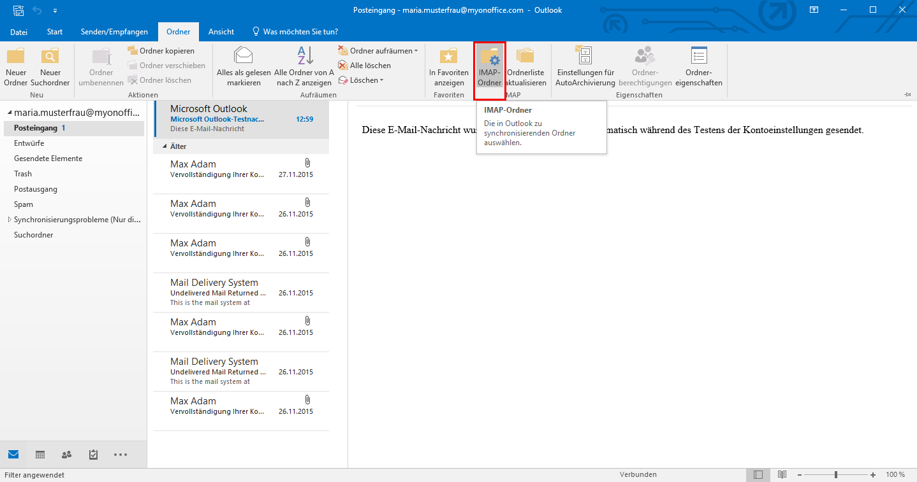Collapse the Älter message group
Image resolution: width=917 pixels, height=482 pixels.
coord(165,146)
